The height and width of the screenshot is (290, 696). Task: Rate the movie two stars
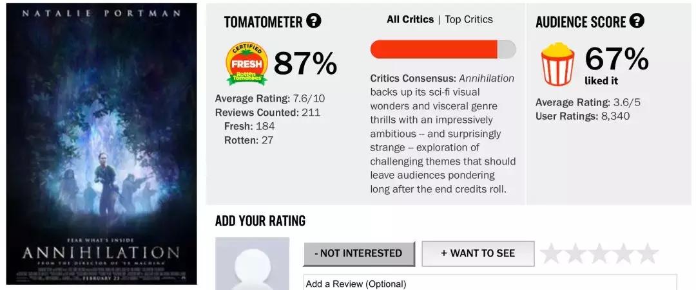[575, 253]
